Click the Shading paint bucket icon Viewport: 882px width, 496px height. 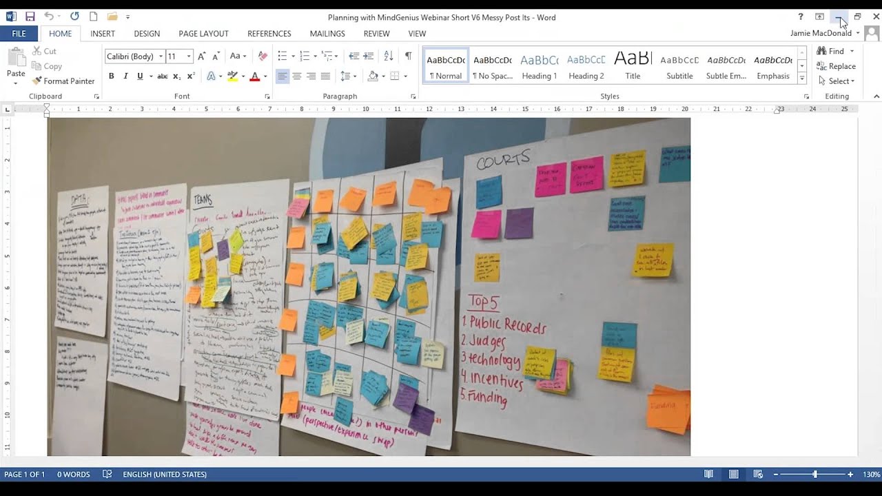pos(373,76)
